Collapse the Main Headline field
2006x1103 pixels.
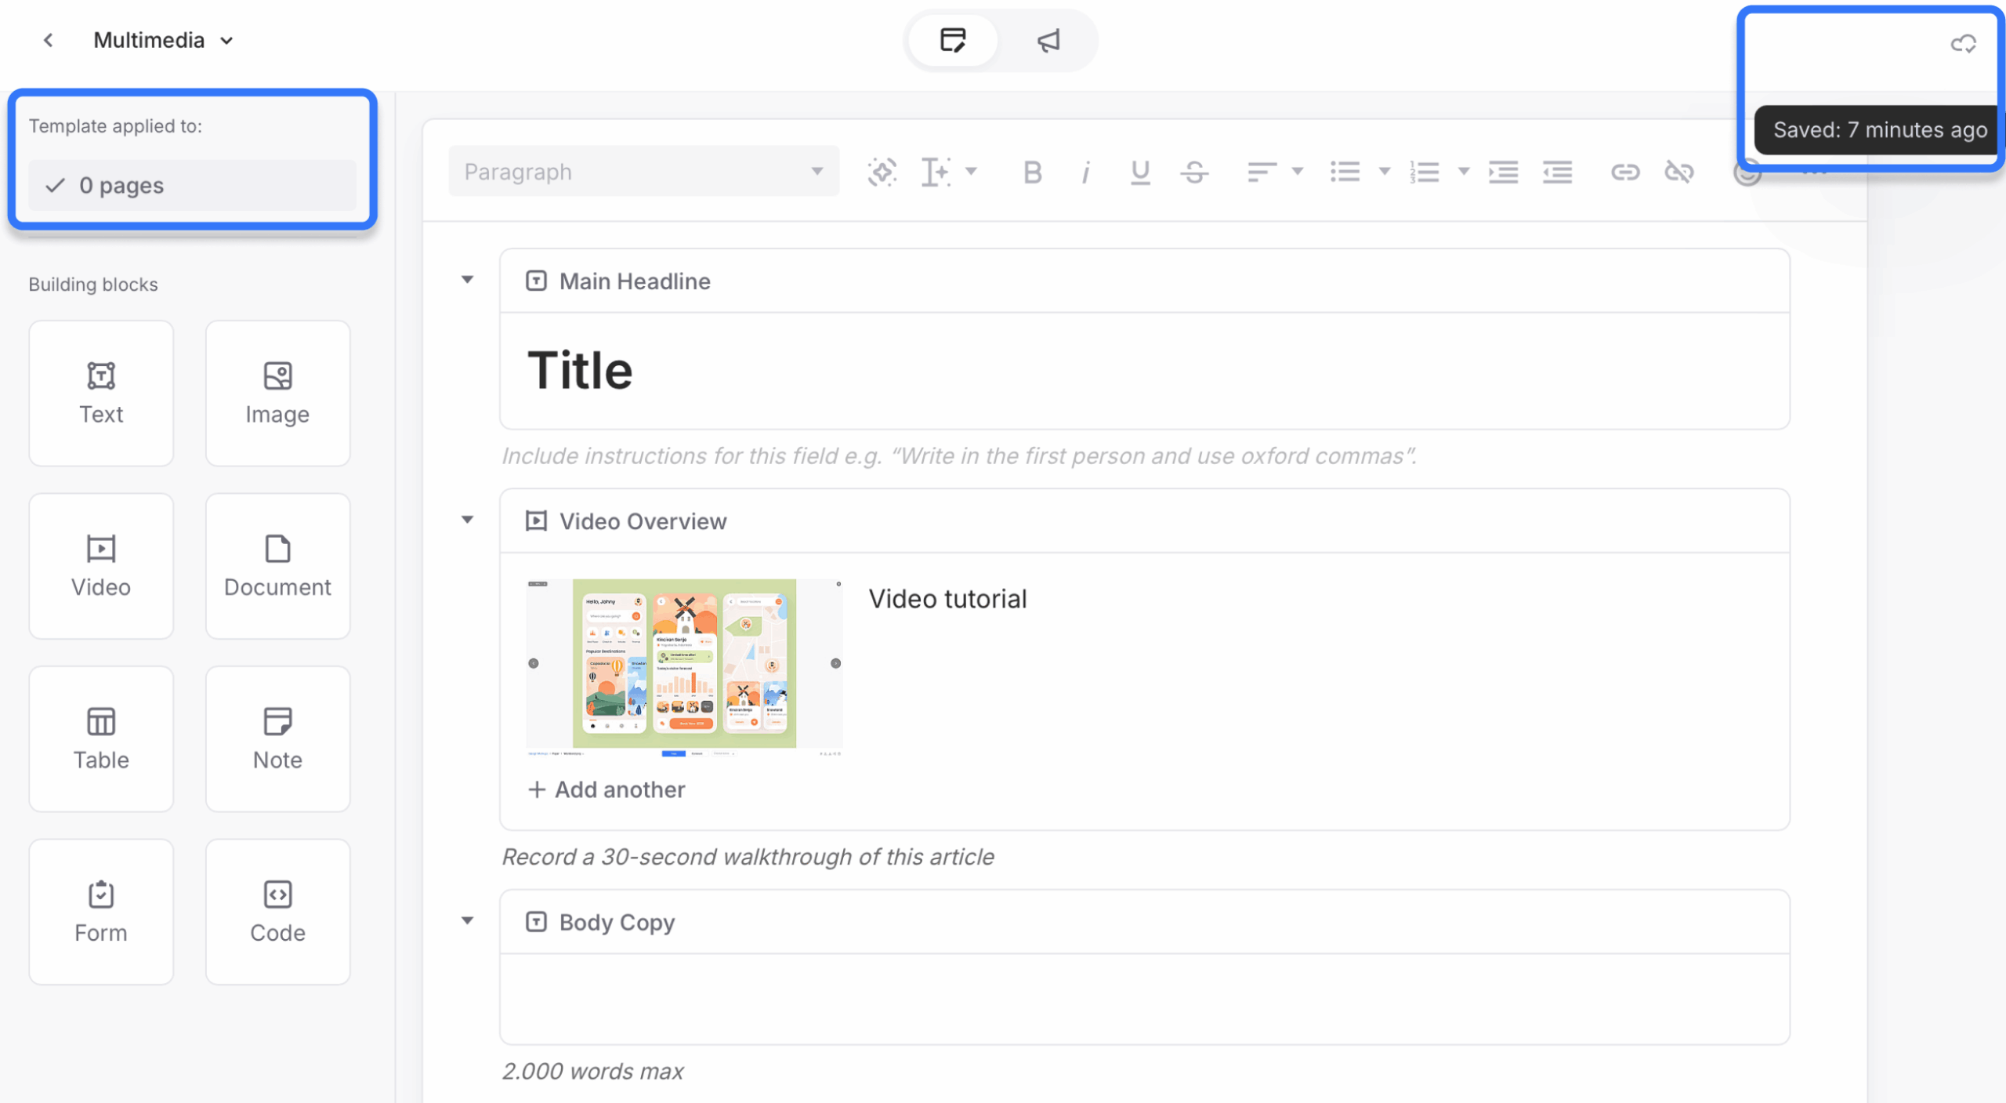tap(468, 280)
